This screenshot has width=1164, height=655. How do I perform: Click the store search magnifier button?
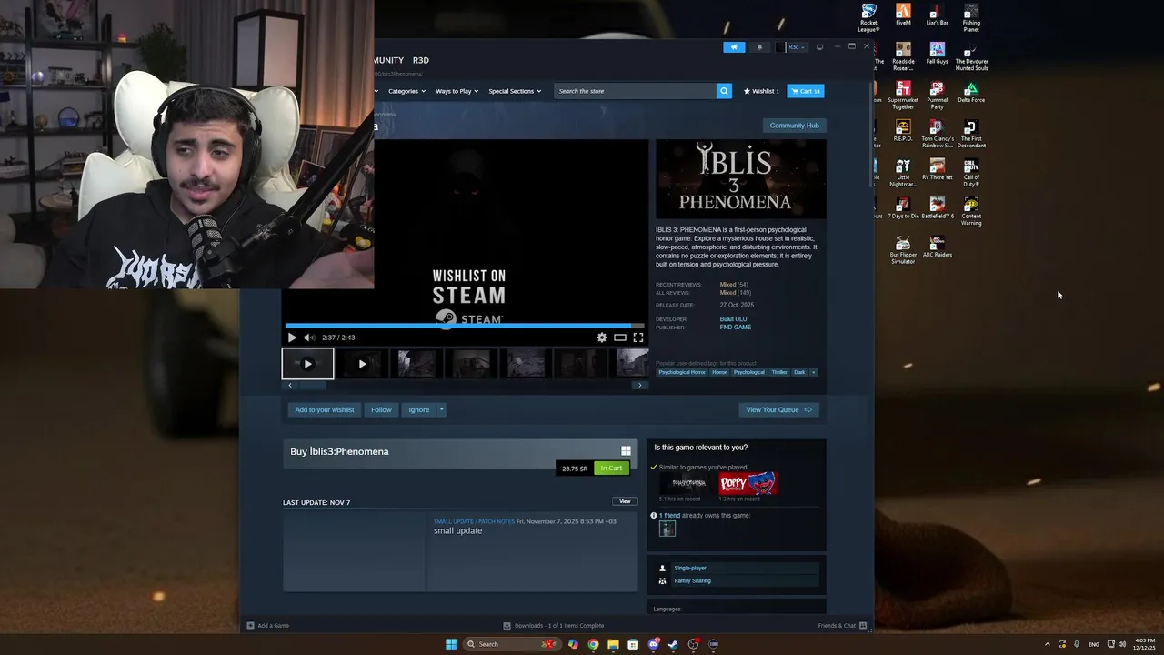coord(724,91)
